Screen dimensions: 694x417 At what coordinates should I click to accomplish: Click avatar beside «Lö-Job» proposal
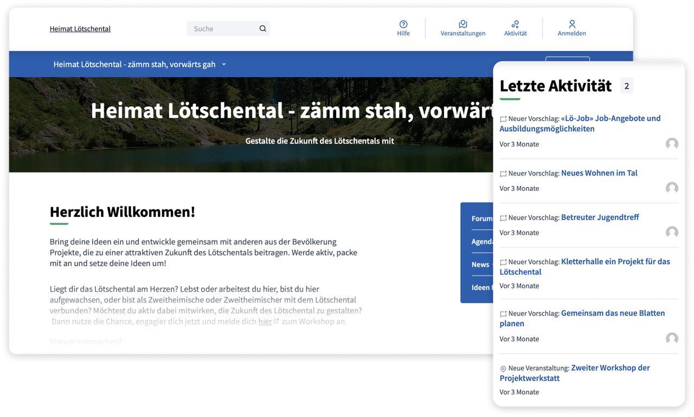pyautogui.click(x=672, y=144)
